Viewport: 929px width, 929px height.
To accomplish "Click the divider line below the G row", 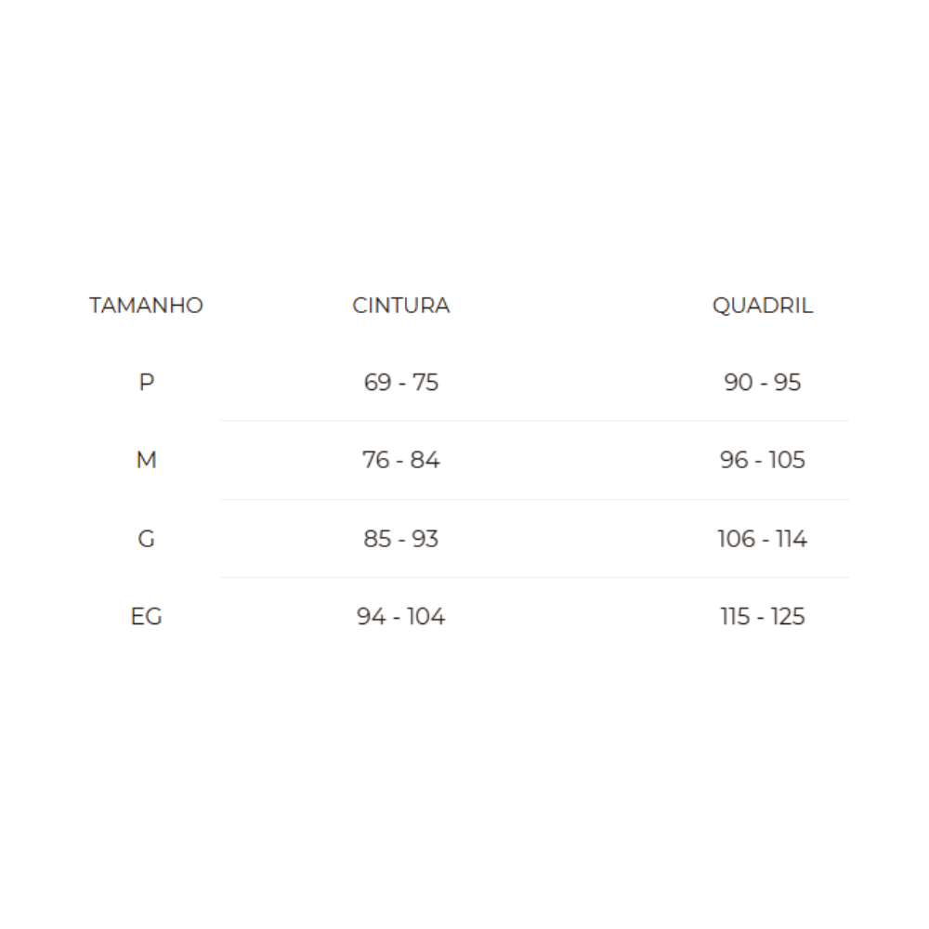I will [x=534, y=577].
